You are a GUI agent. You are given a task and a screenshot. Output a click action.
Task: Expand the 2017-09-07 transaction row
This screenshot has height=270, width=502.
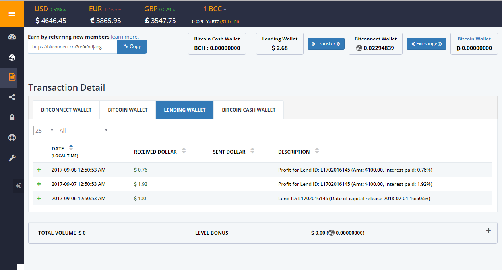click(x=39, y=184)
